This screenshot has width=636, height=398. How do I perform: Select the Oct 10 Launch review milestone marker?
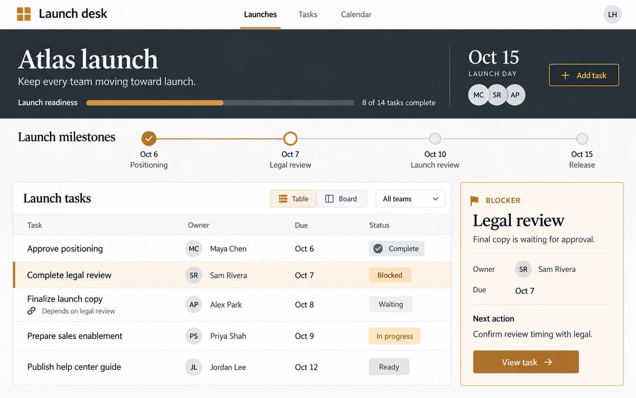click(x=435, y=138)
